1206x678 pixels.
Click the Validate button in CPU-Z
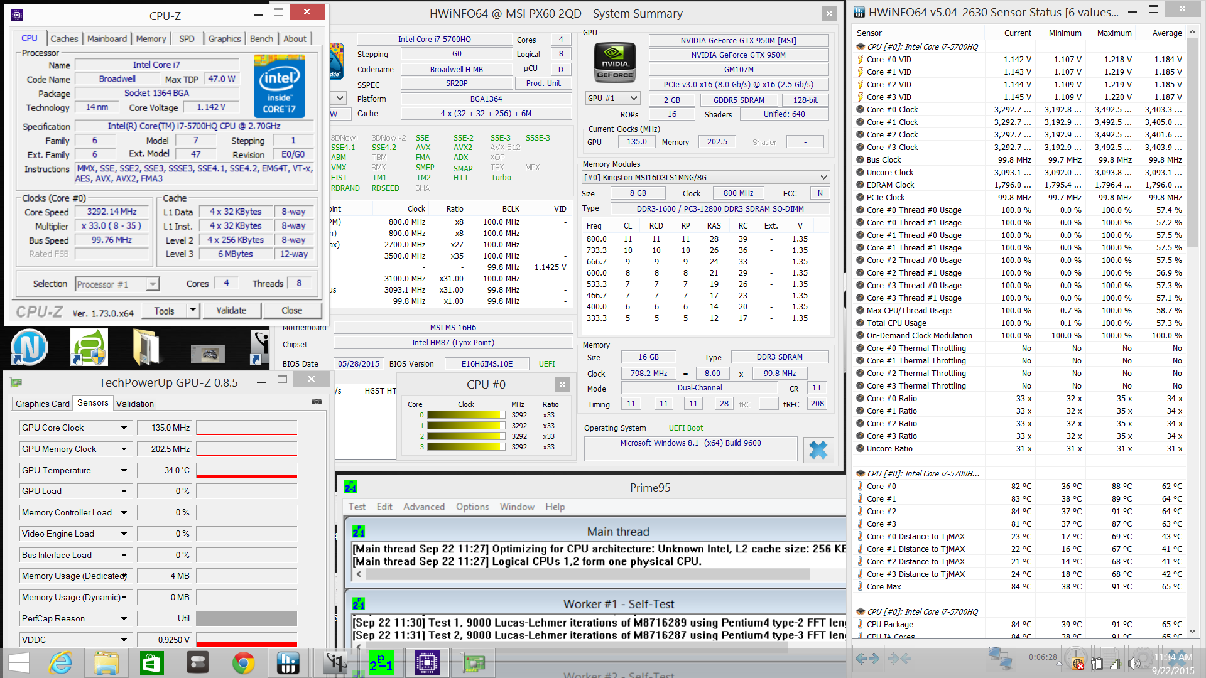click(231, 310)
